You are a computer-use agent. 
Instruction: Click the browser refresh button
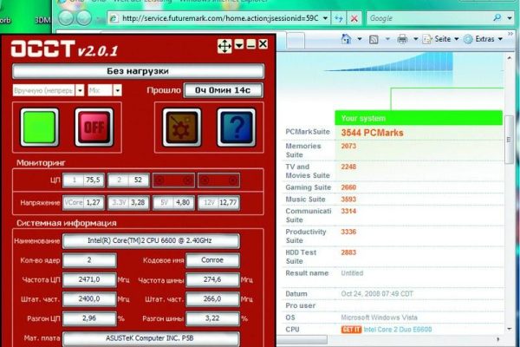click(x=340, y=17)
